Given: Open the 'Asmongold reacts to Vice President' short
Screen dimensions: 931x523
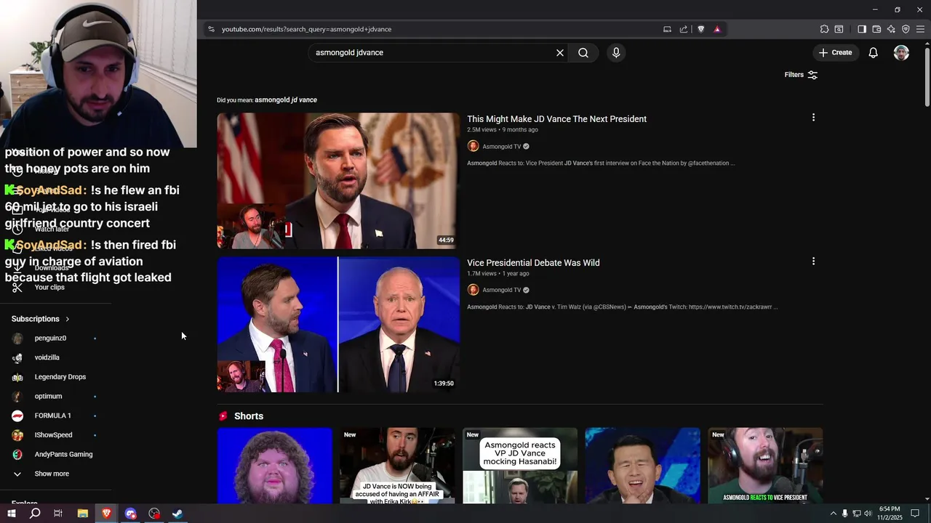Looking at the screenshot, I should [765, 466].
